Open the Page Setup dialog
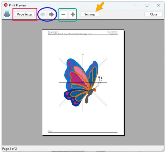166x153 pixels. (x=25, y=14)
